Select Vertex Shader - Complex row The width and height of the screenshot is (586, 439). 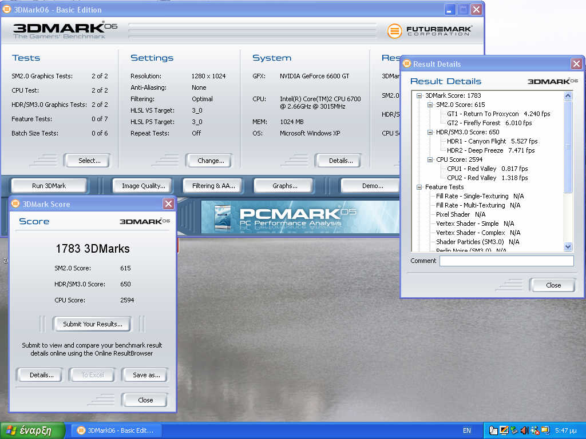click(478, 233)
